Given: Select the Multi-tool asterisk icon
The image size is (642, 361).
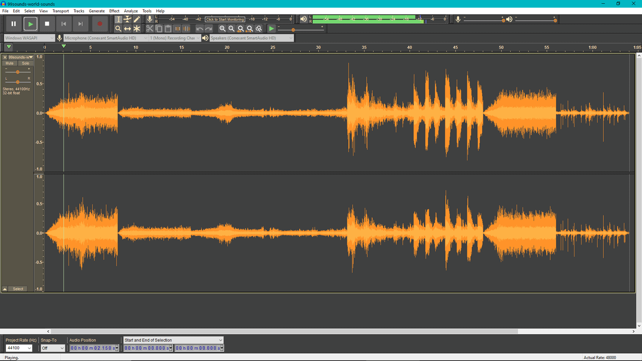Looking at the screenshot, I should (x=137, y=29).
